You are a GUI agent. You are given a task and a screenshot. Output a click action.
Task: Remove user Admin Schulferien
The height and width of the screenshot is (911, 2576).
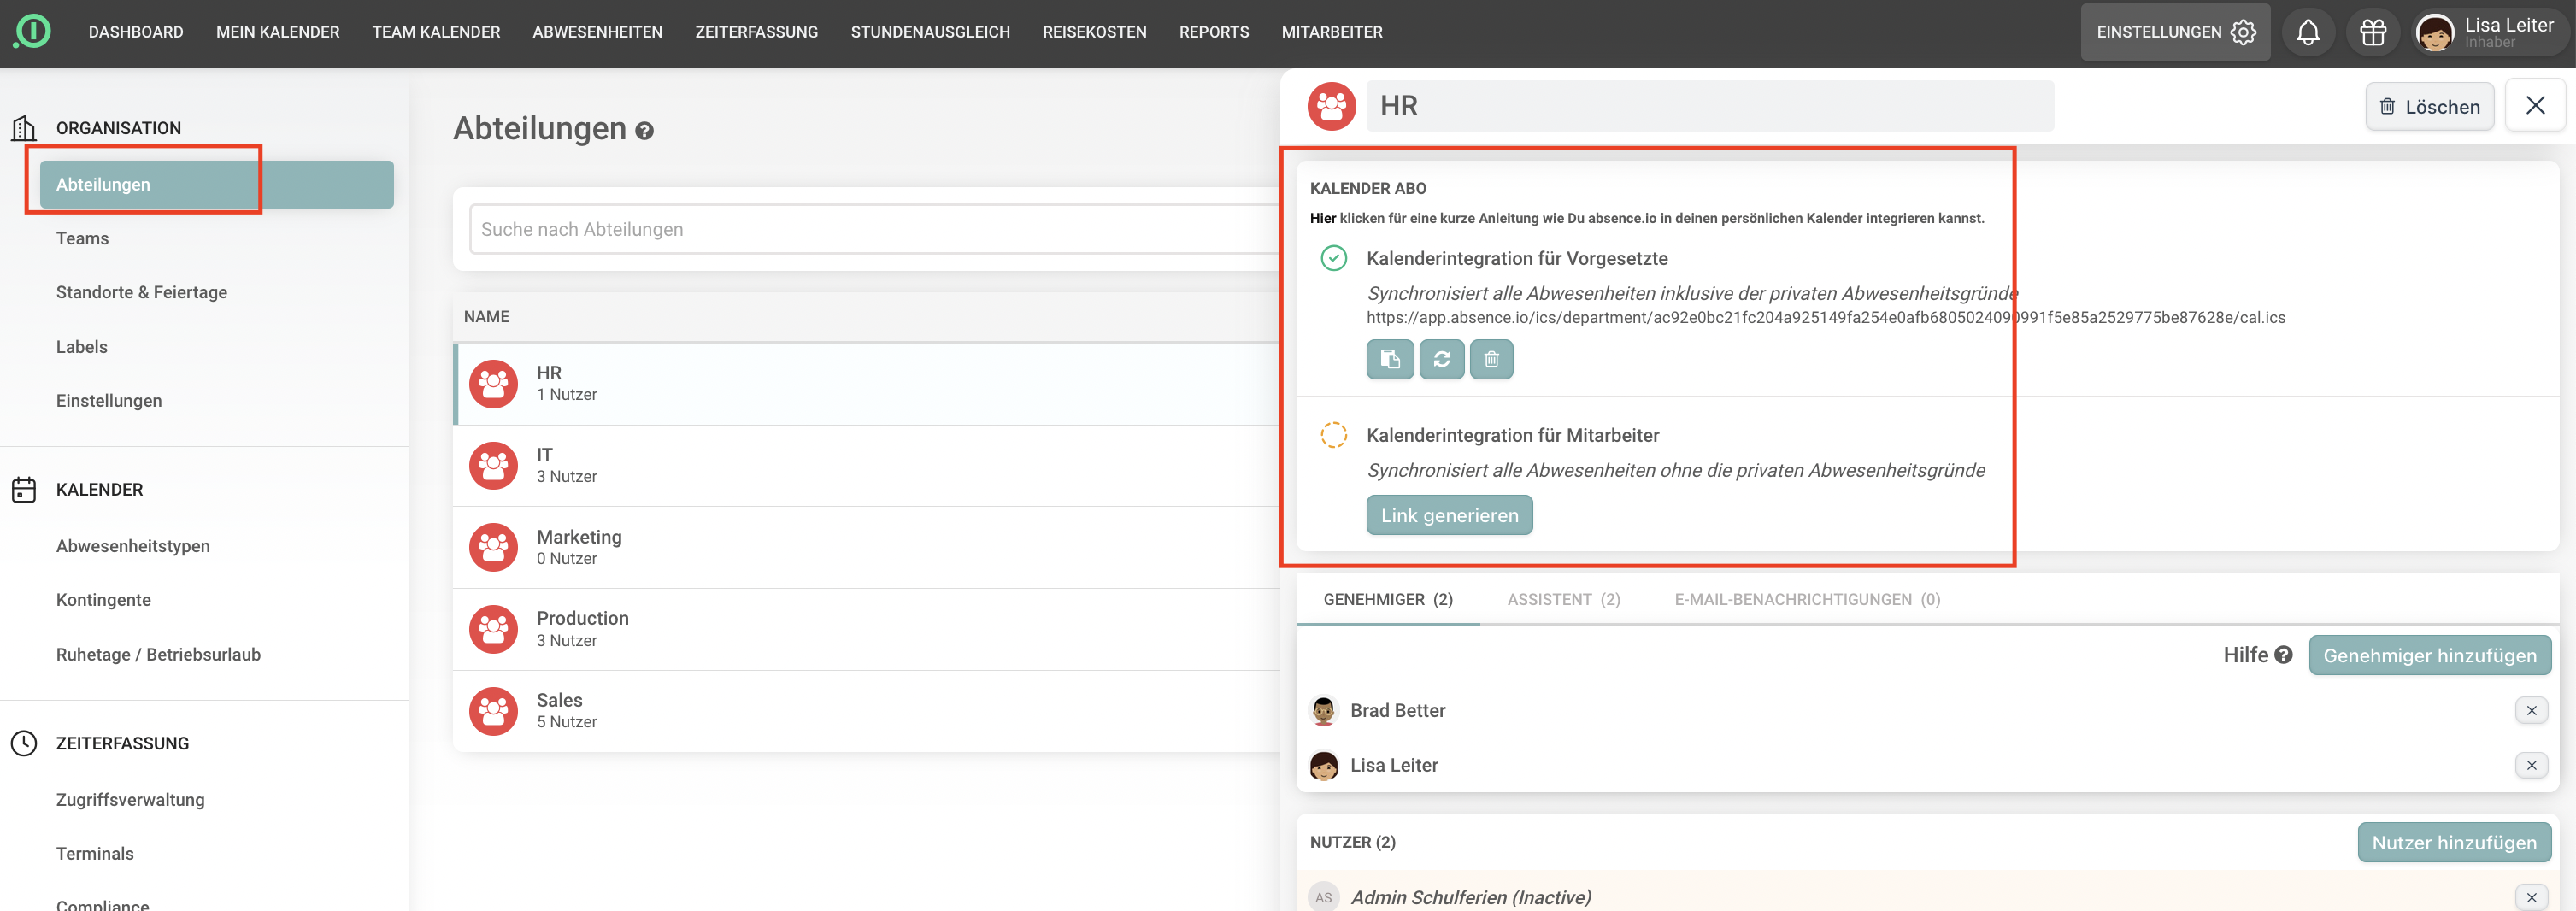click(x=2532, y=898)
